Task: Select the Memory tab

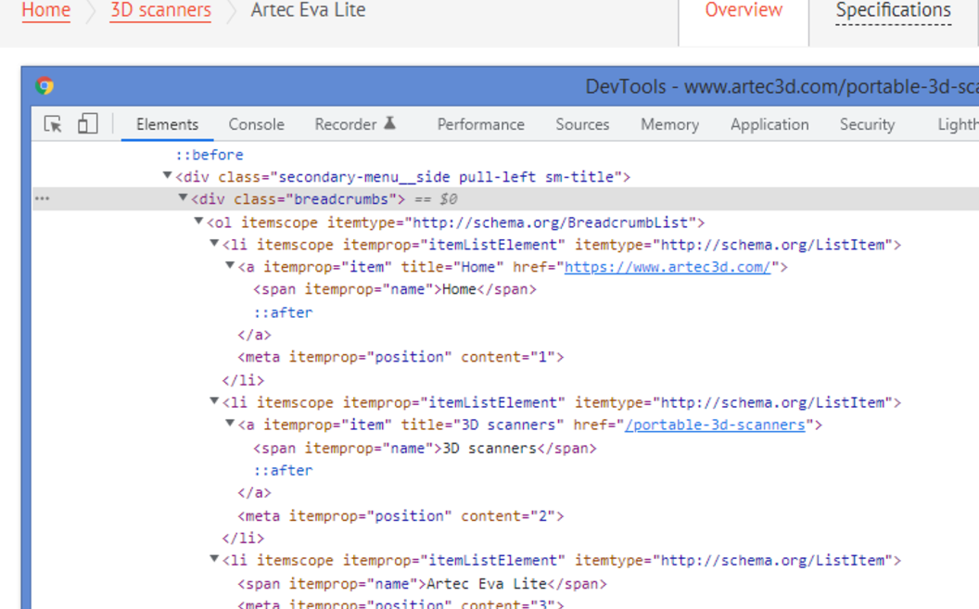Action: click(669, 124)
